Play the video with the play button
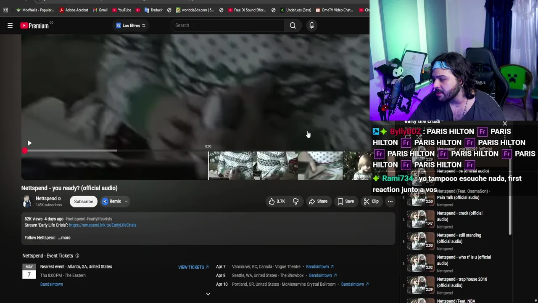Screen dimensions: 538x303 (29, 143)
